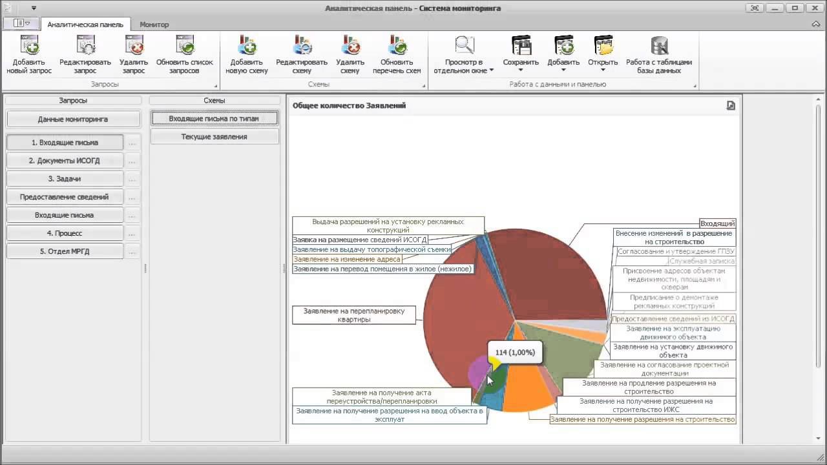
Task: Click the Заявление на установку движимого объекта label
Action: point(673,351)
